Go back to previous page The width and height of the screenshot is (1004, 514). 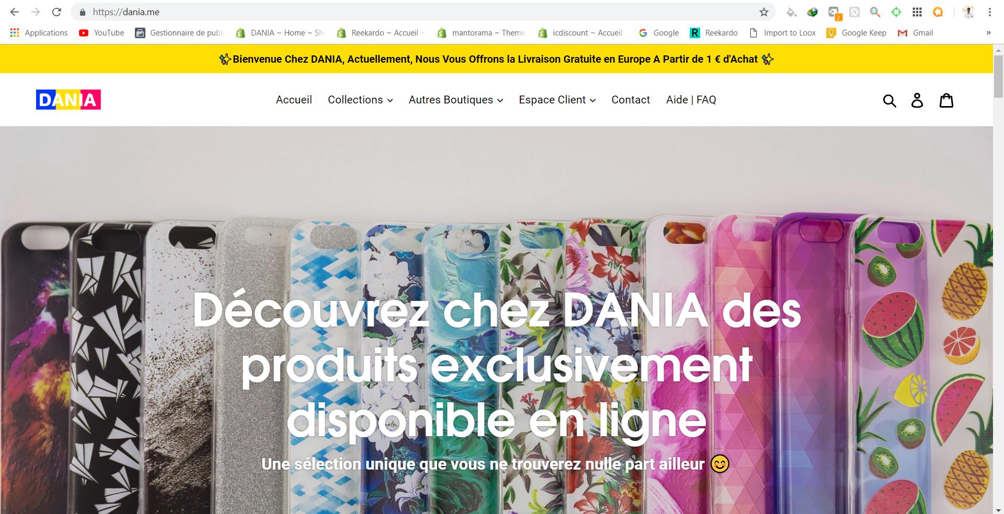click(x=15, y=12)
